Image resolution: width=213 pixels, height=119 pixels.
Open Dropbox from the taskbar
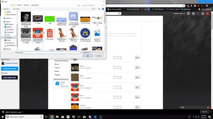point(74,117)
